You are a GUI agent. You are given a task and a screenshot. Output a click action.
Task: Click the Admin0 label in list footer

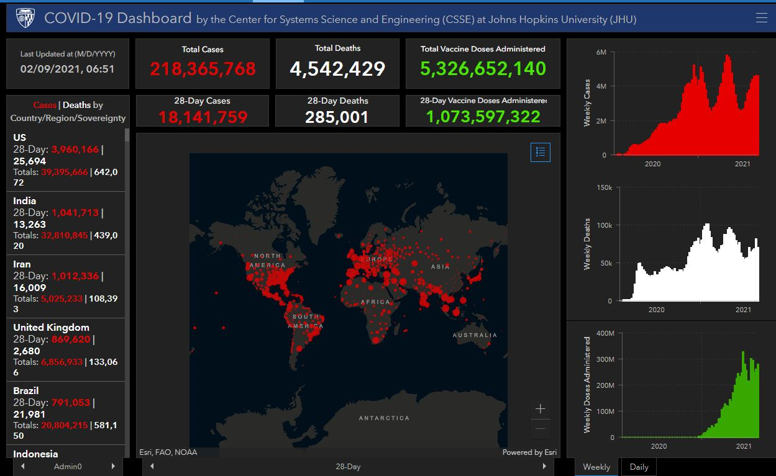pos(68,466)
